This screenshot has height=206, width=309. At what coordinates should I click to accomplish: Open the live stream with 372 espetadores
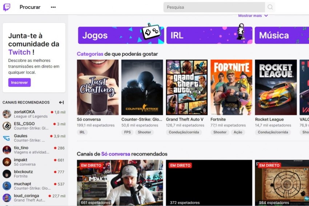tap(209, 183)
